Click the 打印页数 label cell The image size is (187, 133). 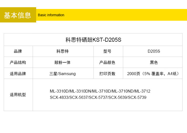point(107,74)
